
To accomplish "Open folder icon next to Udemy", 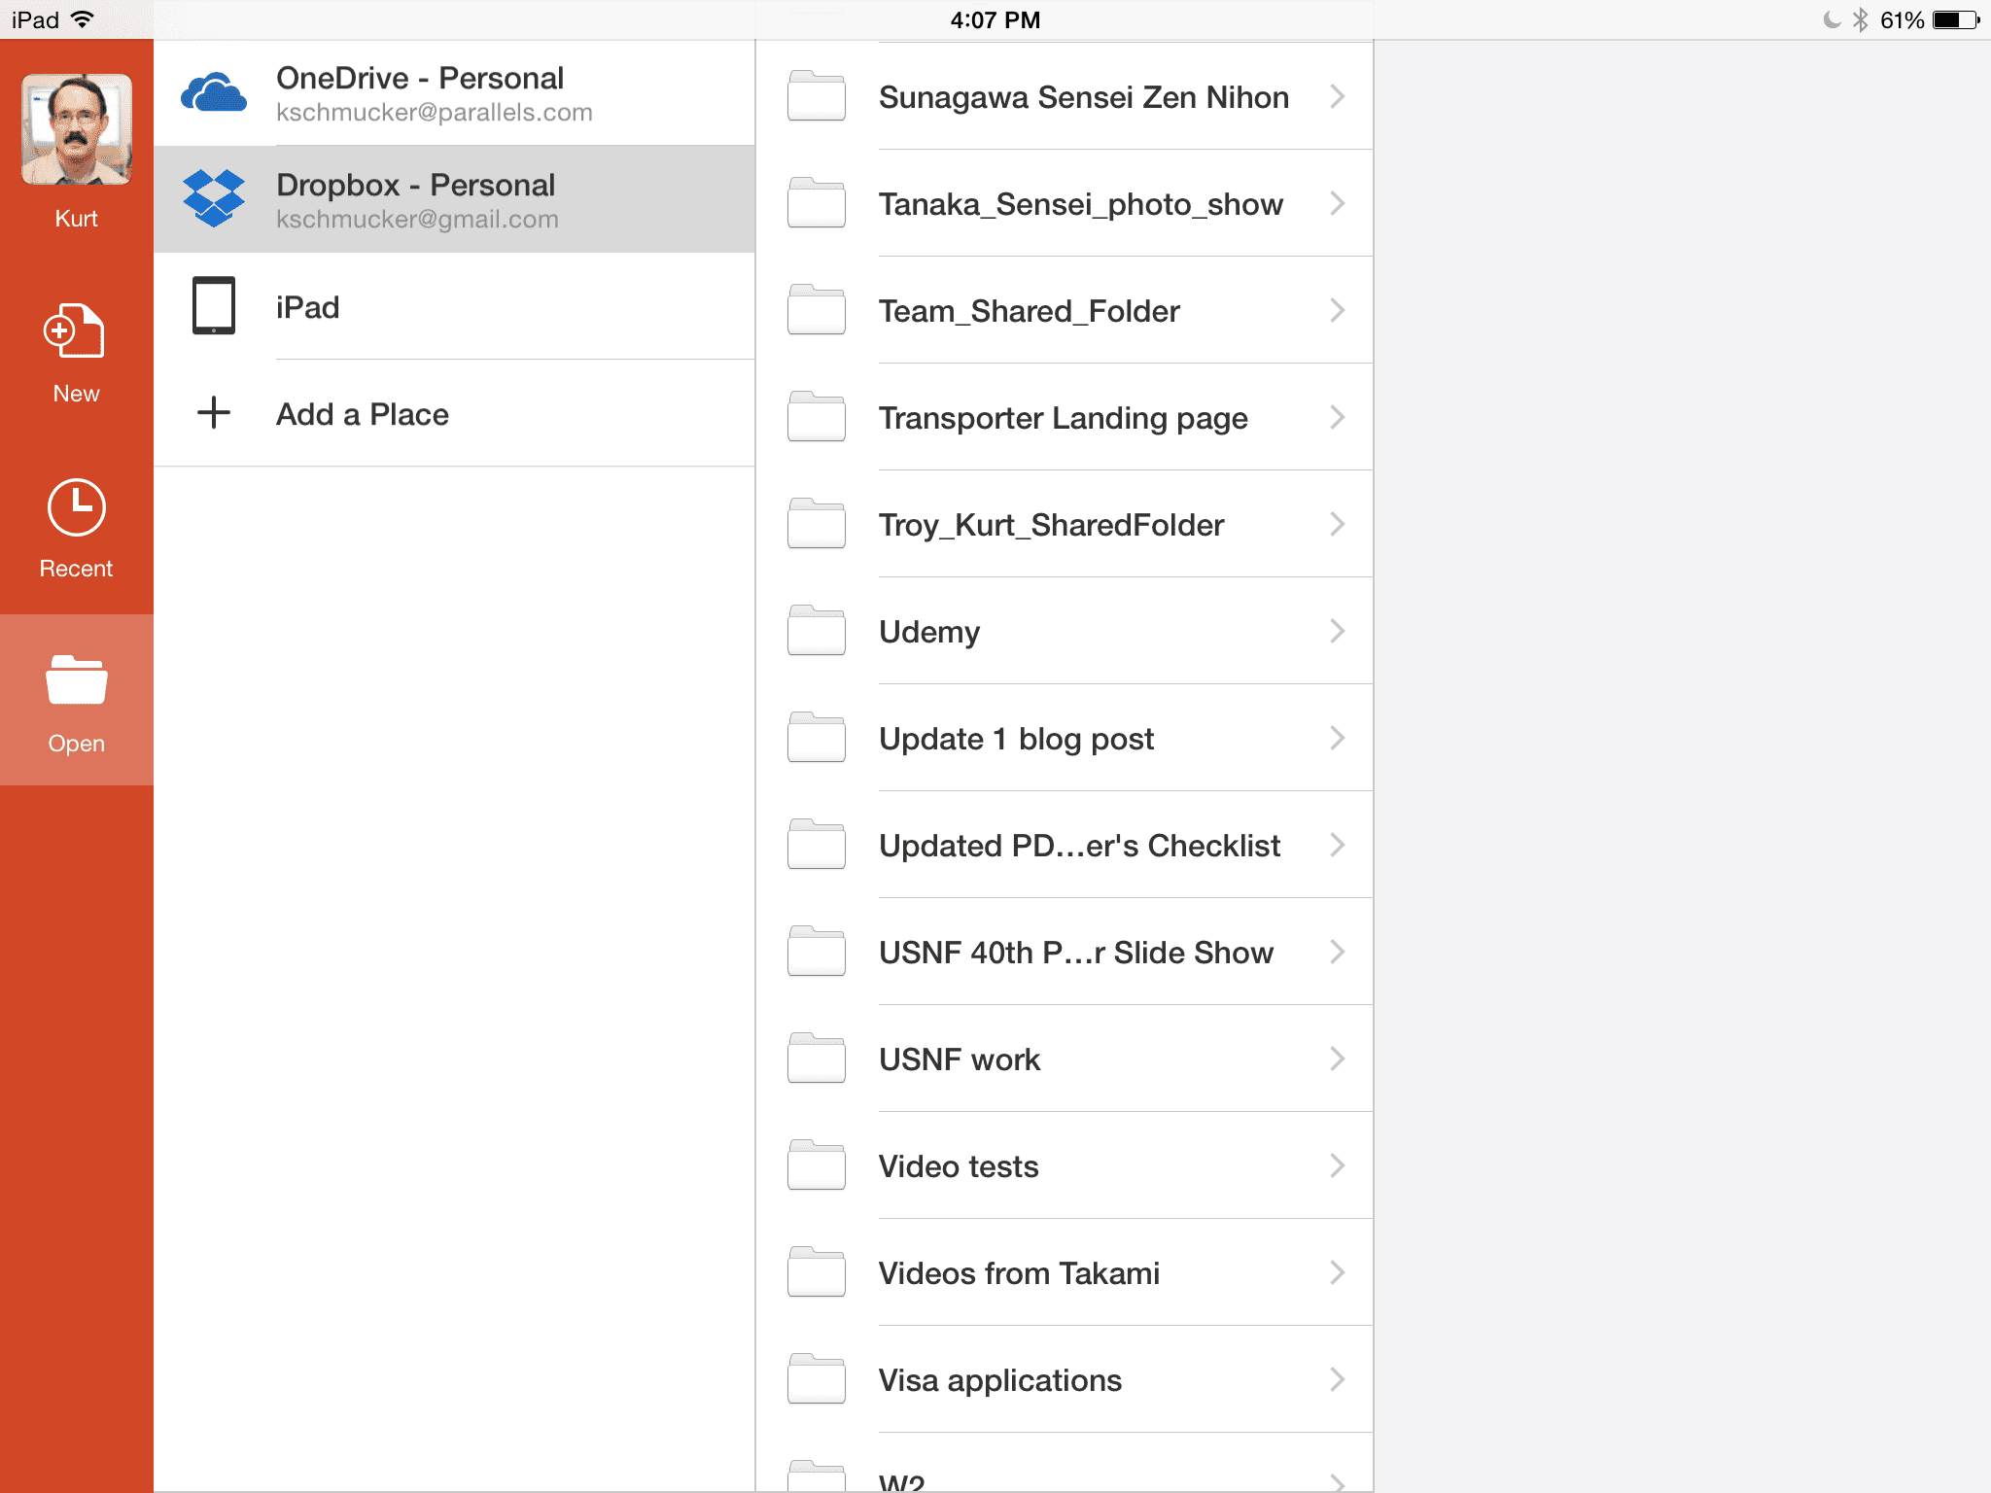I will 817,631.
